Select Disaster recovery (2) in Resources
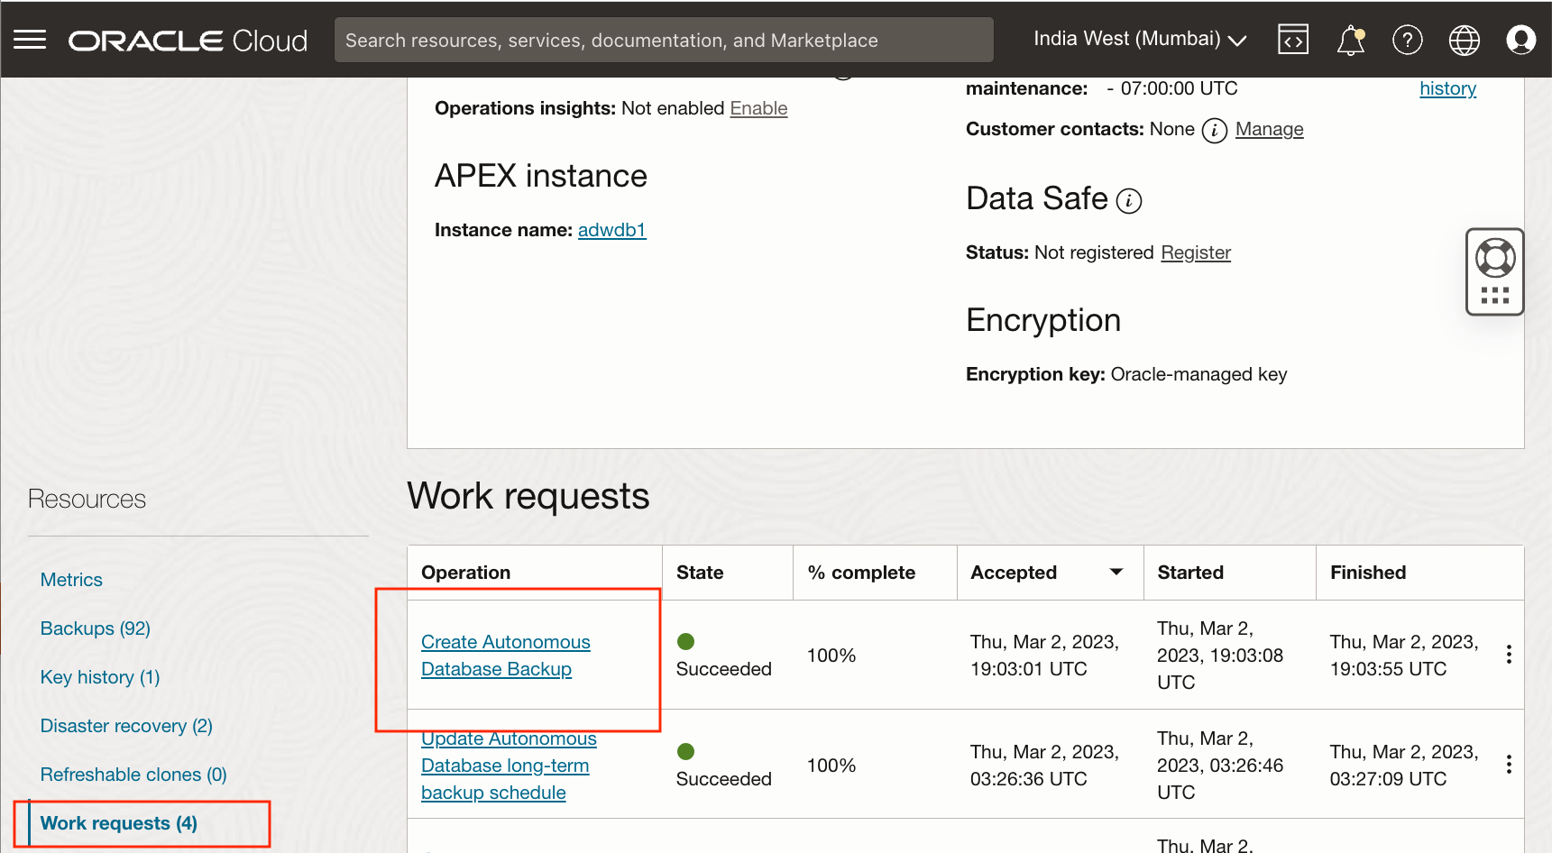1552x853 pixels. (126, 726)
